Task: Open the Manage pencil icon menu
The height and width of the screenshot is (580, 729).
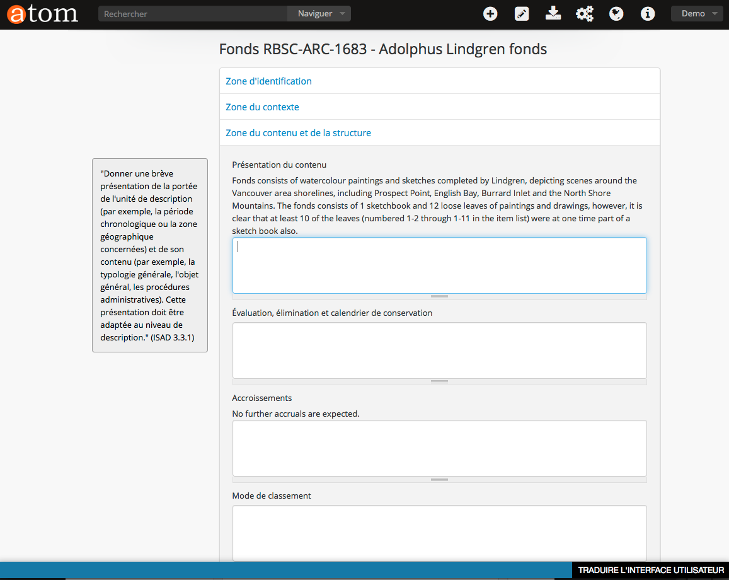Action: point(522,14)
